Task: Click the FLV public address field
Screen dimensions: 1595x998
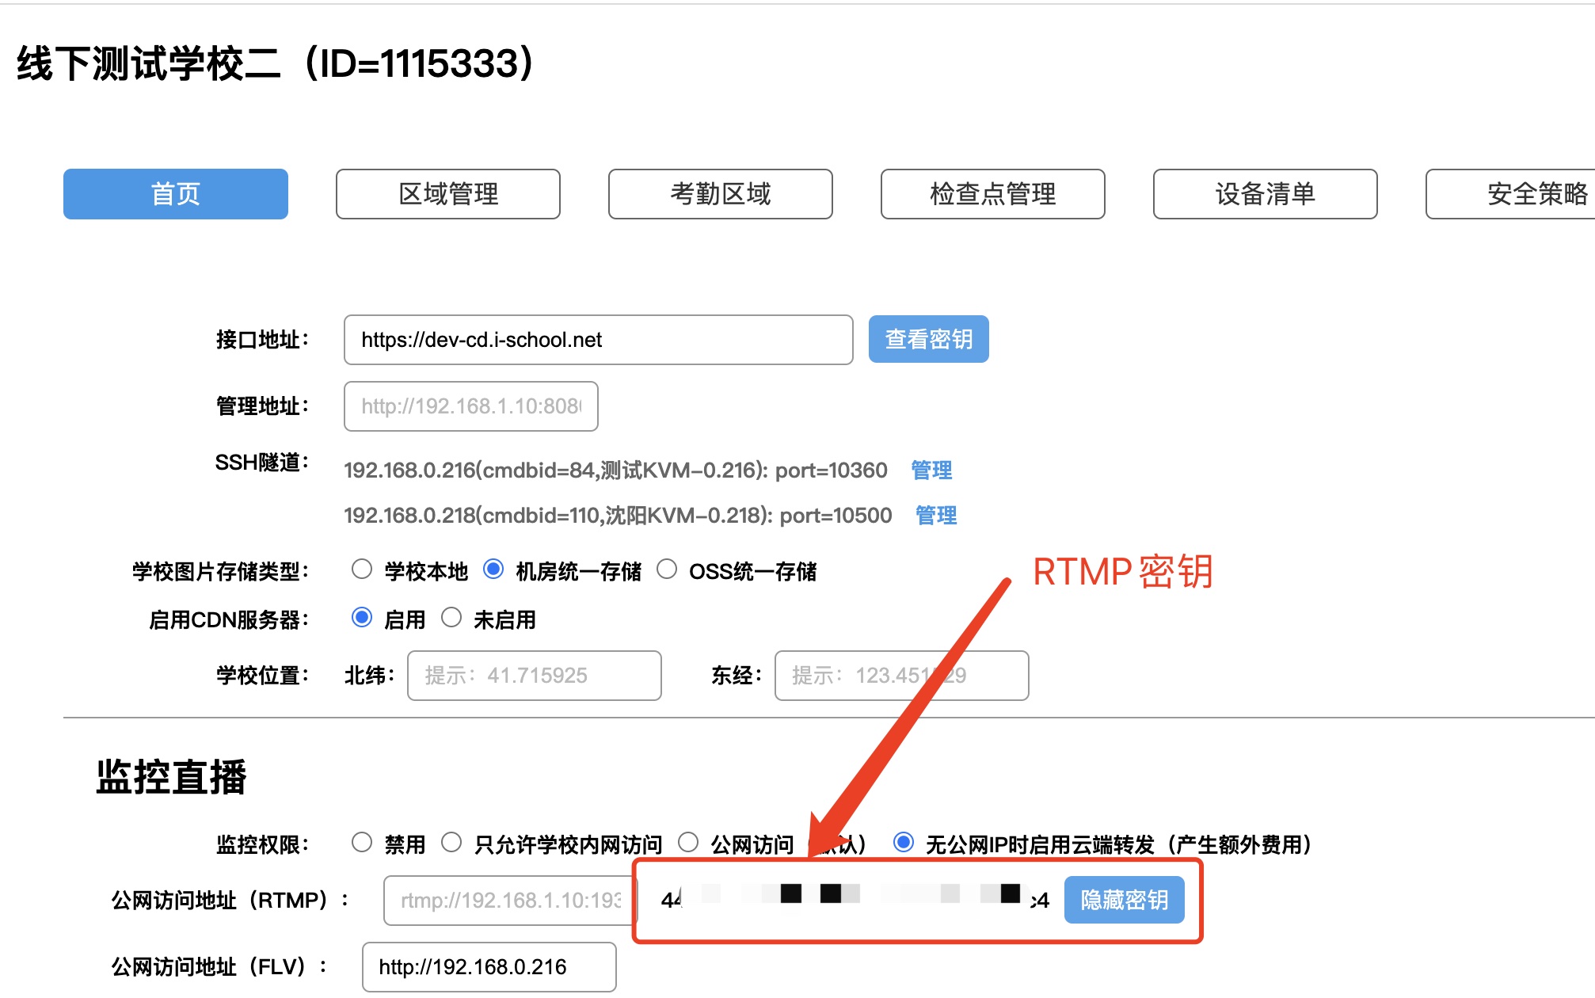Action: point(489,967)
